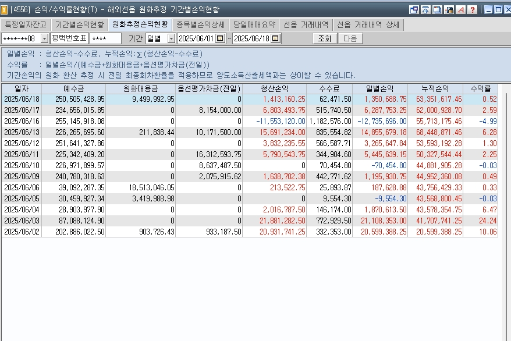Click the 조회 search button
Image resolution: width=511 pixels, height=341 pixels.
coord(325,38)
